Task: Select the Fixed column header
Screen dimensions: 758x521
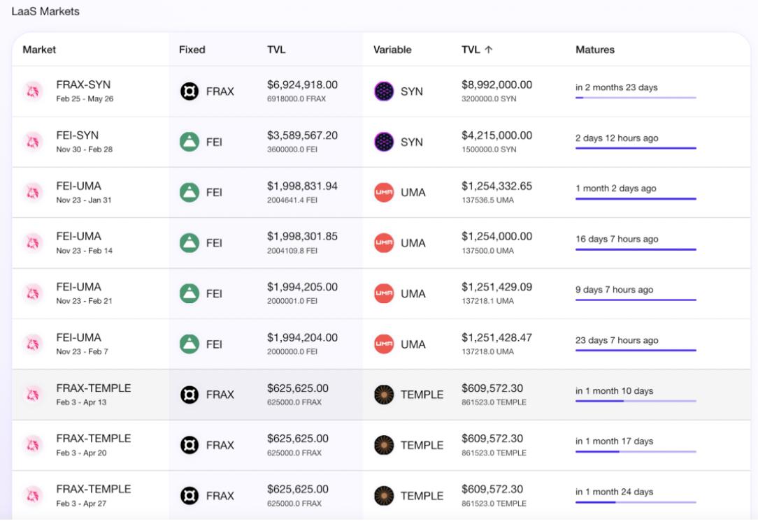Action: click(192, 50)
